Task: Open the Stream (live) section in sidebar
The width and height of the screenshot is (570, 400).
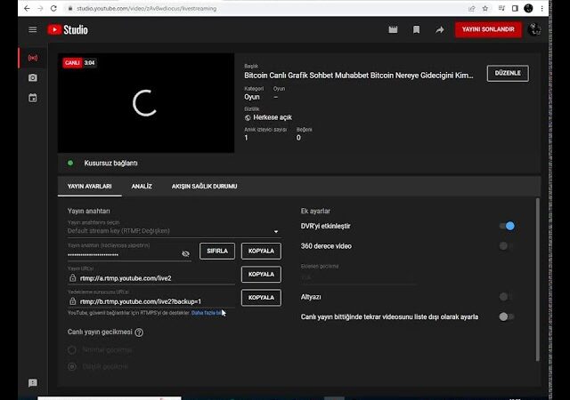Action: click(33, 58)
